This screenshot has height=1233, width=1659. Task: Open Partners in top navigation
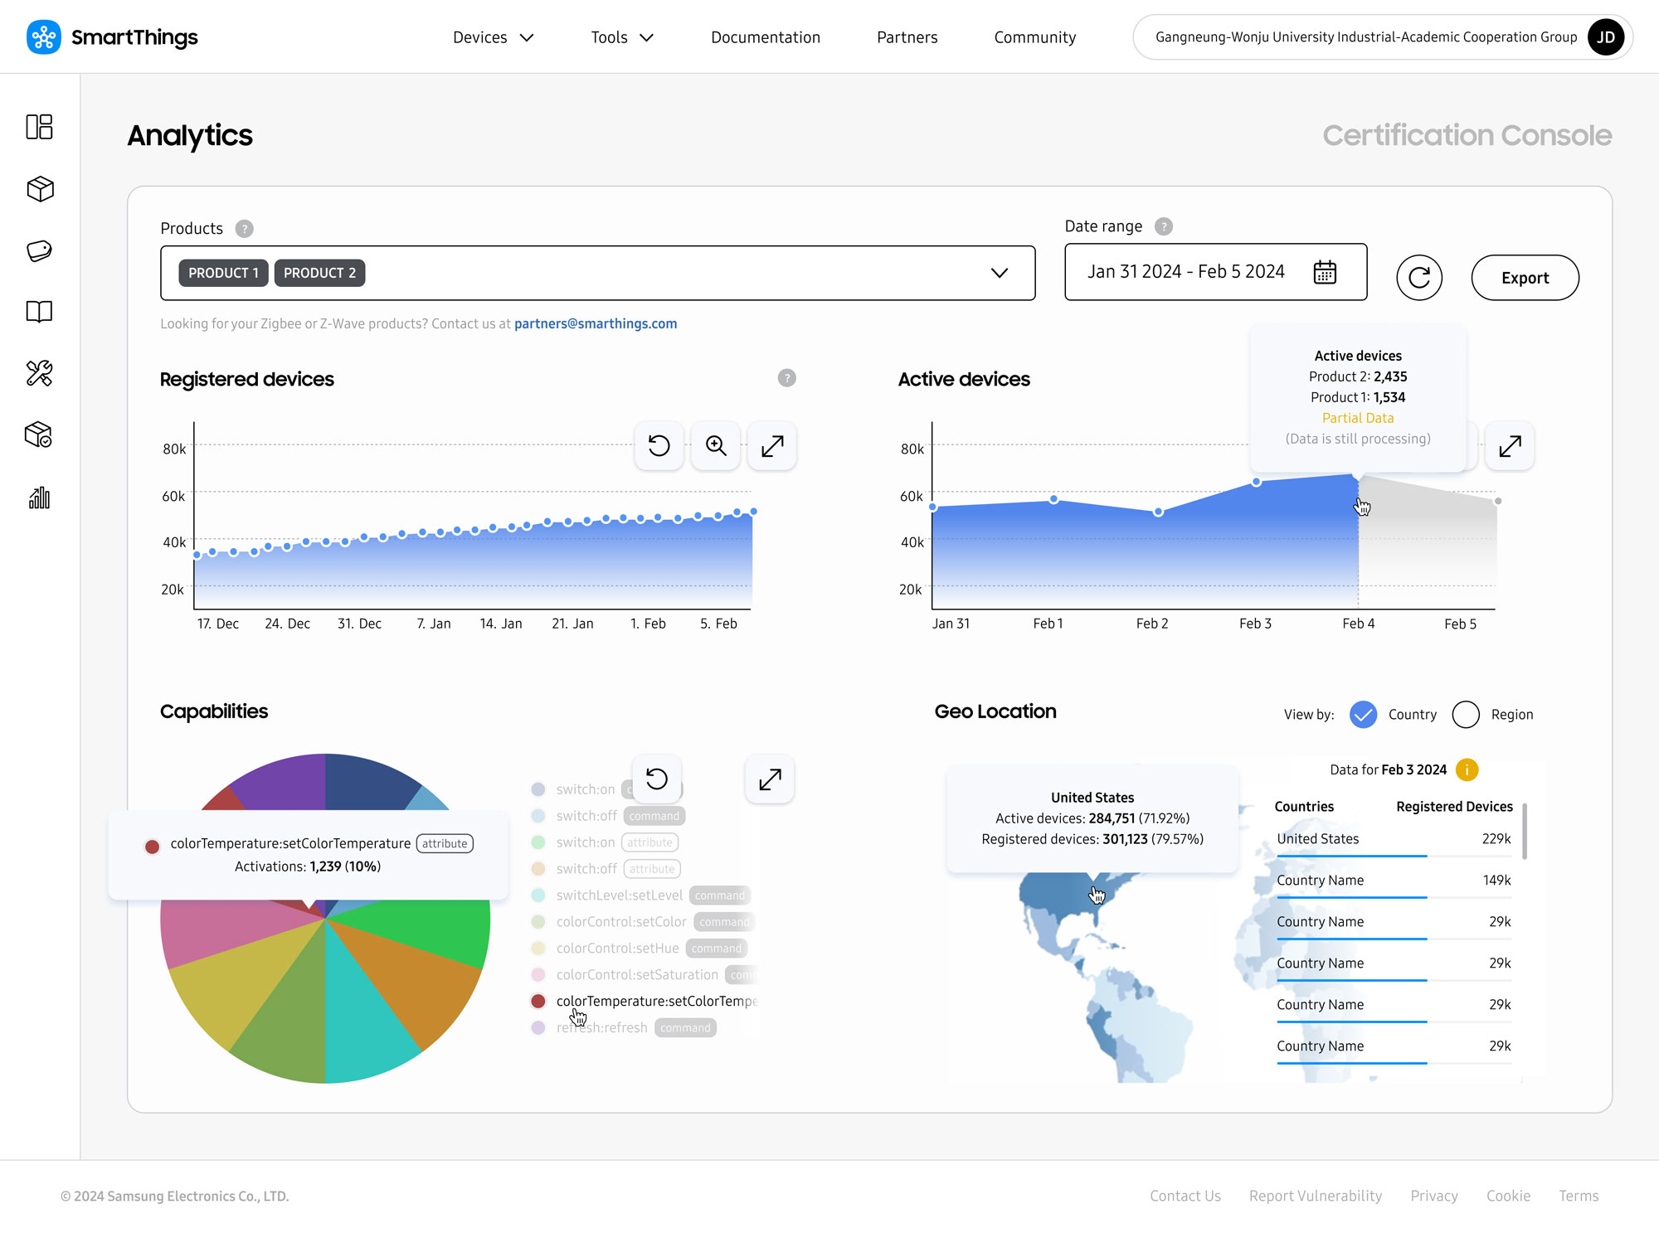tap(907, 37)
